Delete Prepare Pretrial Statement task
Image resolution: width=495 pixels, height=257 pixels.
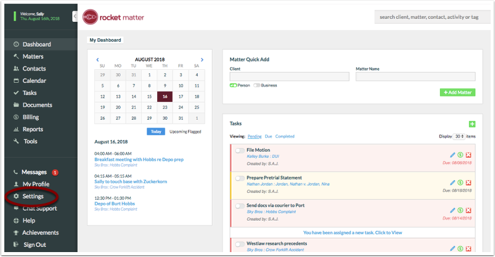[x=468, y=183]
